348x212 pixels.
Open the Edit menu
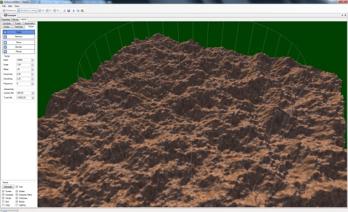pos(10,6)
